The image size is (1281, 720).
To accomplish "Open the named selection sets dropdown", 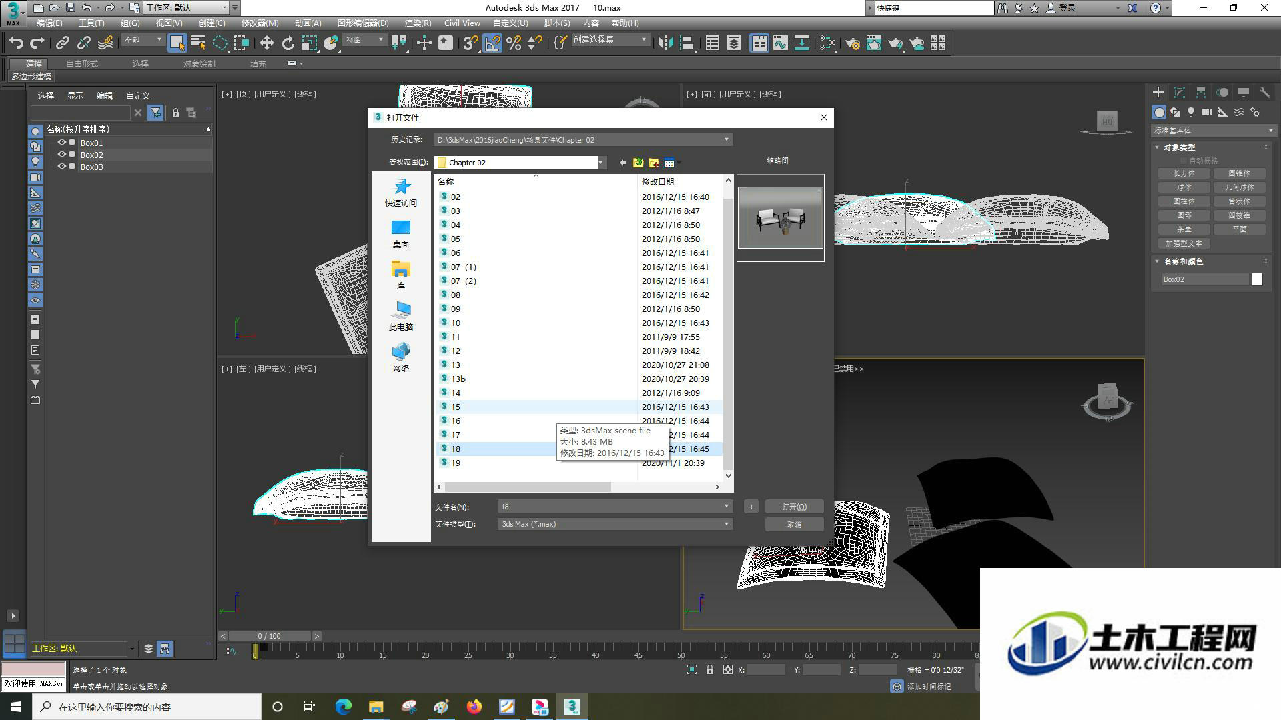I will pyautogui.click(x=610, y=40).
